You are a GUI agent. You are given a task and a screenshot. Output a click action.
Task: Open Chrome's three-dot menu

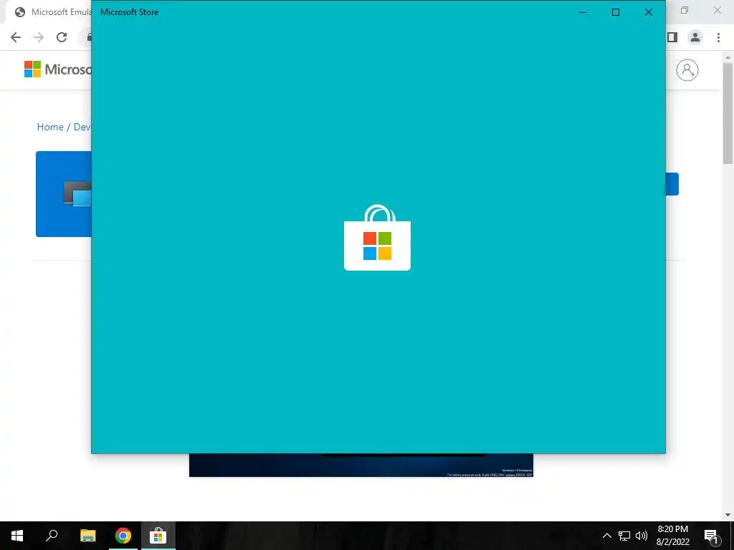(718, 37)
